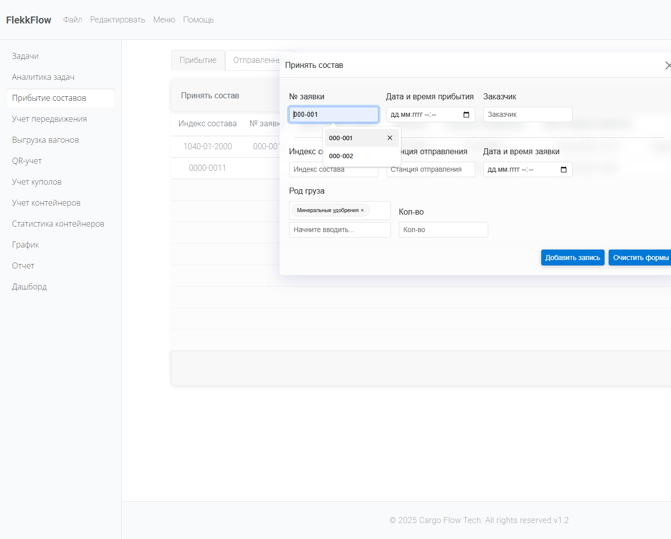This screenshot has width=671, height=539.
Task: Open calendar picker for request date
Action: point(563,170)
